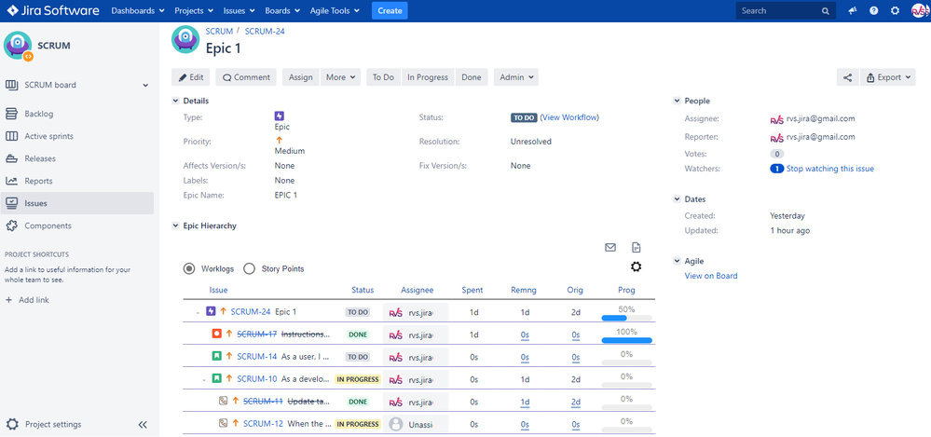Screen dimensions: 931x437
Task: Click the Epic Hierarchy settings gear icon
Action: (636, 267)
